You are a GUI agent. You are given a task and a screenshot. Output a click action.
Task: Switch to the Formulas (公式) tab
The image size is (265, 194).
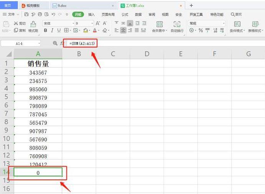[x=125, y=15]
